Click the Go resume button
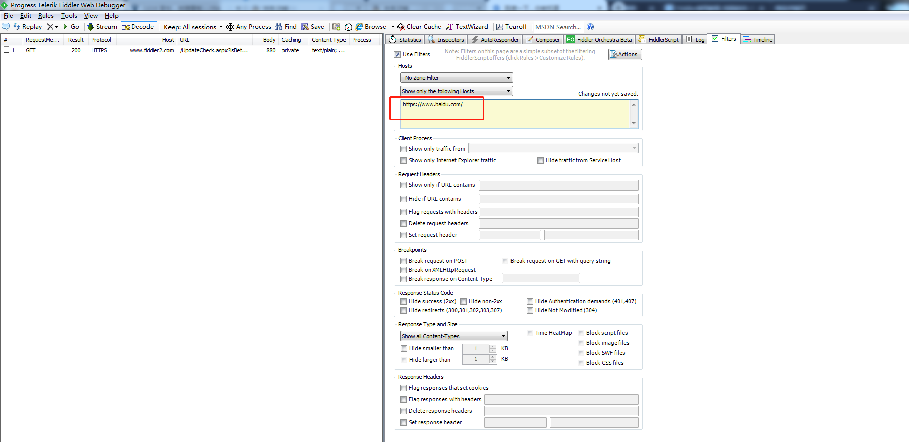This screenshot has width=909, height=442. pos(71,27)
